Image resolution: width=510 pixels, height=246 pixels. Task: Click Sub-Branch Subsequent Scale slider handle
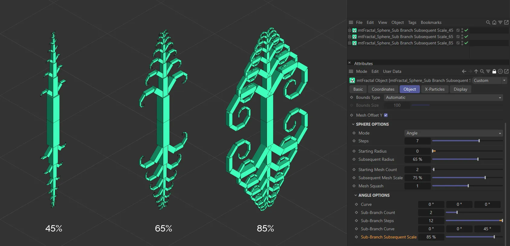[494, 237]
